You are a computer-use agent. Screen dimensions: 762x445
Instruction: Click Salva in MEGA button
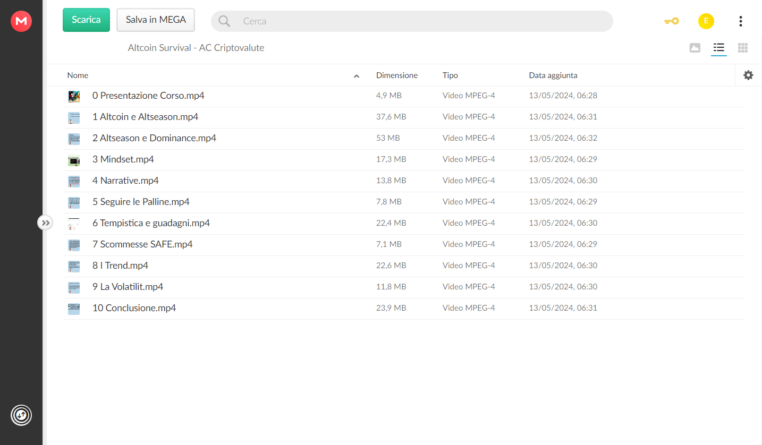coord(156,20)
